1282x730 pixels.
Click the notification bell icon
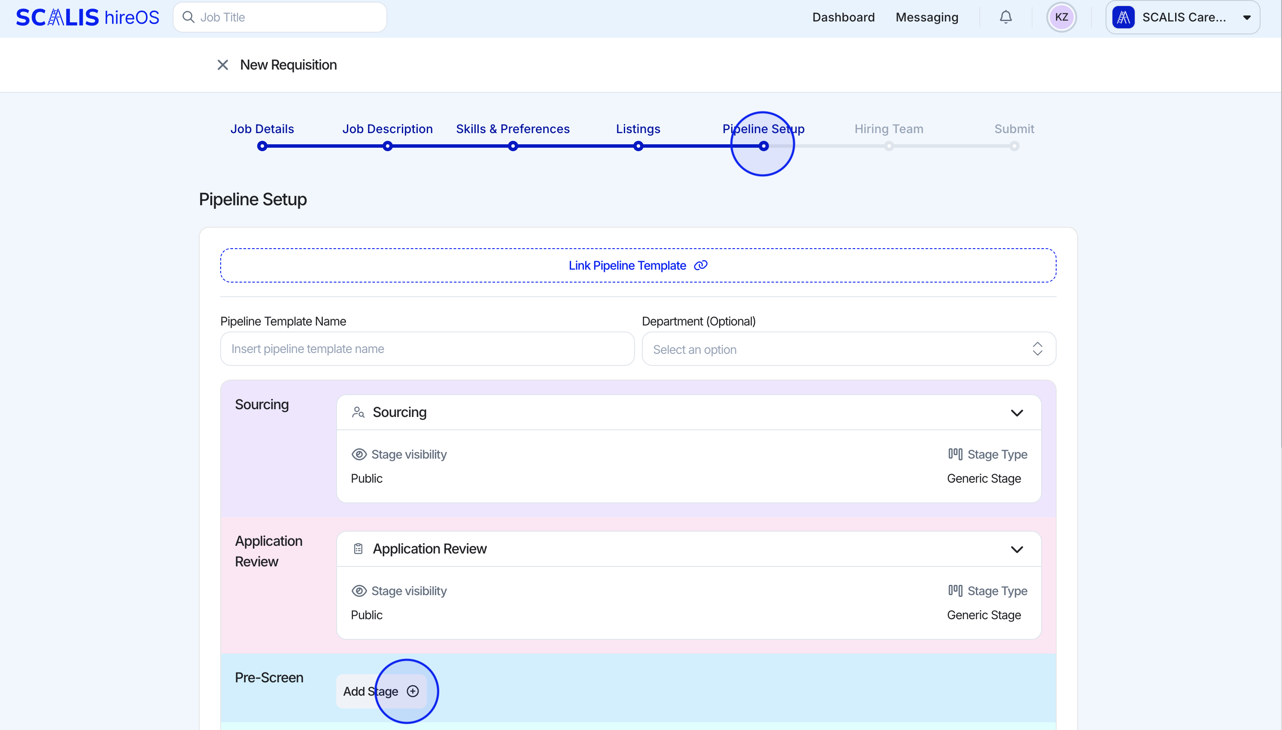(1006, 18)
